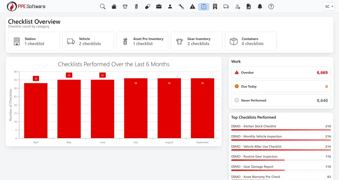Click the July bar in chart
The height and width of the screenshot is (180, 339).
click(x=136, y=108)
